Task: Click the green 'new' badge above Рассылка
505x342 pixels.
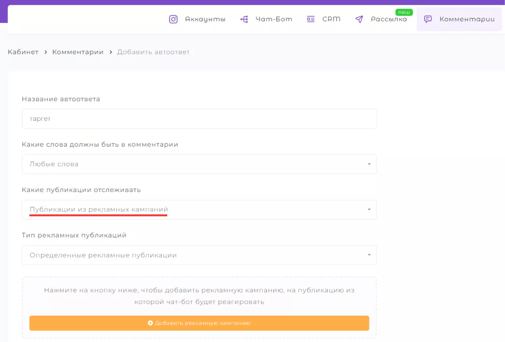Action: tap(404, 12)
